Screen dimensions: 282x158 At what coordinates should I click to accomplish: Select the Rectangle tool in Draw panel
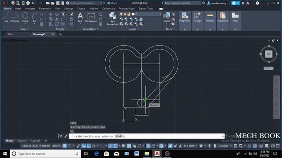tap(41, 14)
